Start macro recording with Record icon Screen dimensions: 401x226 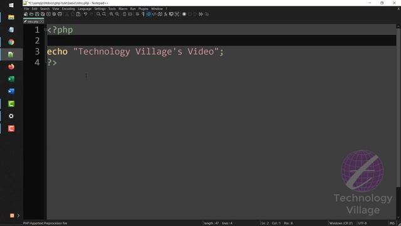pyautogui.click(x=184, y=14)
